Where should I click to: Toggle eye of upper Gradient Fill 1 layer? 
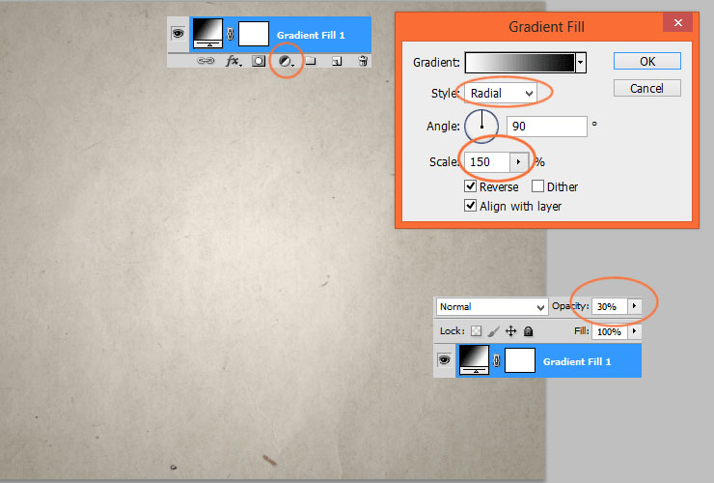[178, 34]
